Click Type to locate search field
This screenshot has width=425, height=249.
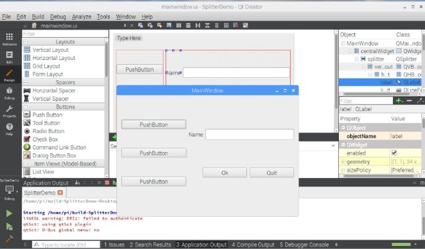pos(66,245)
